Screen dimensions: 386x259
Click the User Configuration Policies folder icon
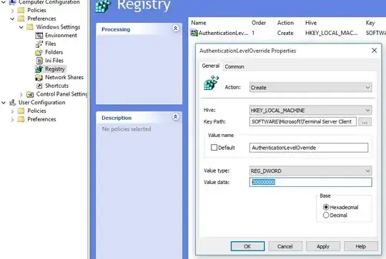[x=21, y=111]
